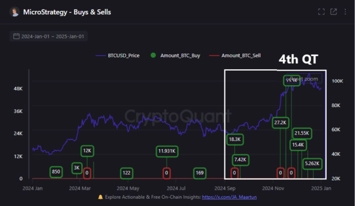
Task: Open the date range picker 2024-Jan-01 ~ 2025-Jan-01
Action: point(49,36)
